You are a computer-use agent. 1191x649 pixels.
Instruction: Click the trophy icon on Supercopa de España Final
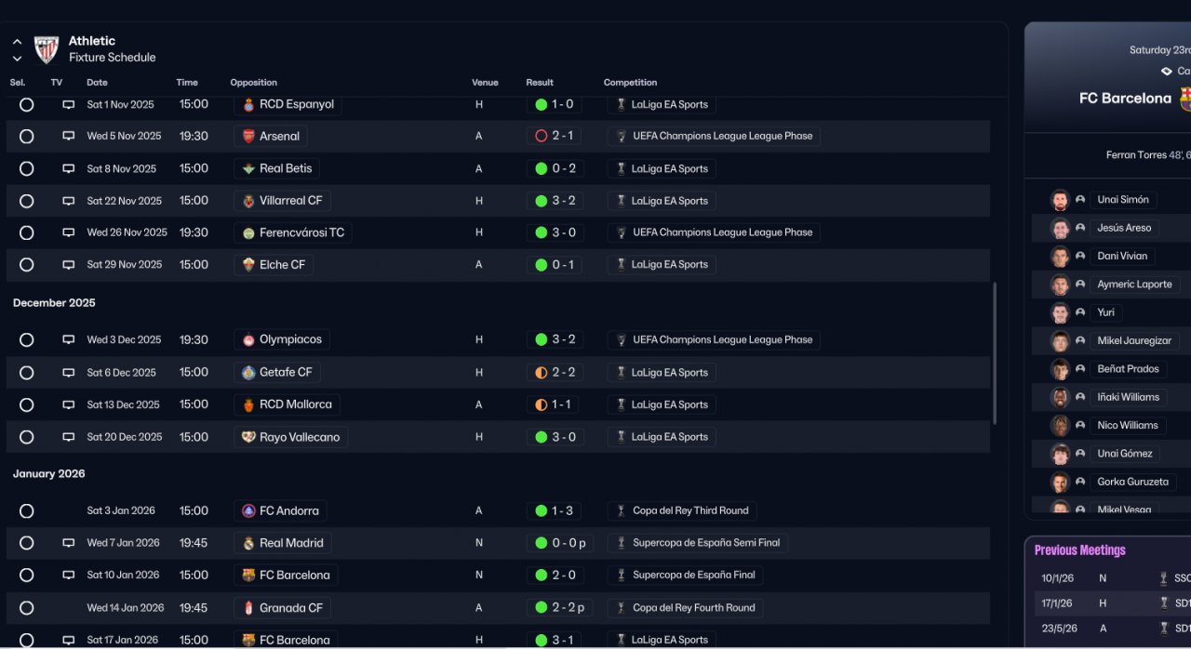[621, 576]
